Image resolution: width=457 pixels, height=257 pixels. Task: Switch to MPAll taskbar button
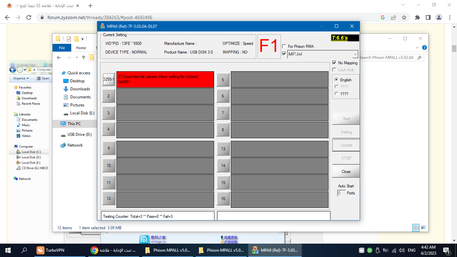pyautogui.click(x=275, y=250)
